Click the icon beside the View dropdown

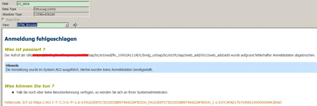pos(75,25)
